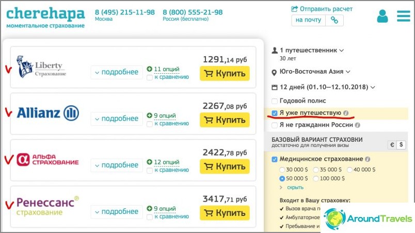
Task: Select 100 000 $ coverage
Action: point(316,178)
